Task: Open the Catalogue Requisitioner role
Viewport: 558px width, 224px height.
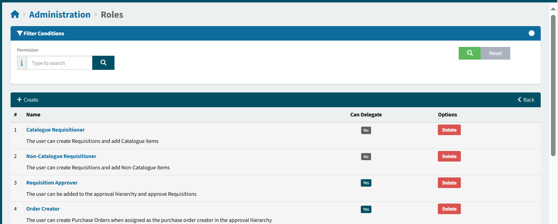Action: coord(55,130)
